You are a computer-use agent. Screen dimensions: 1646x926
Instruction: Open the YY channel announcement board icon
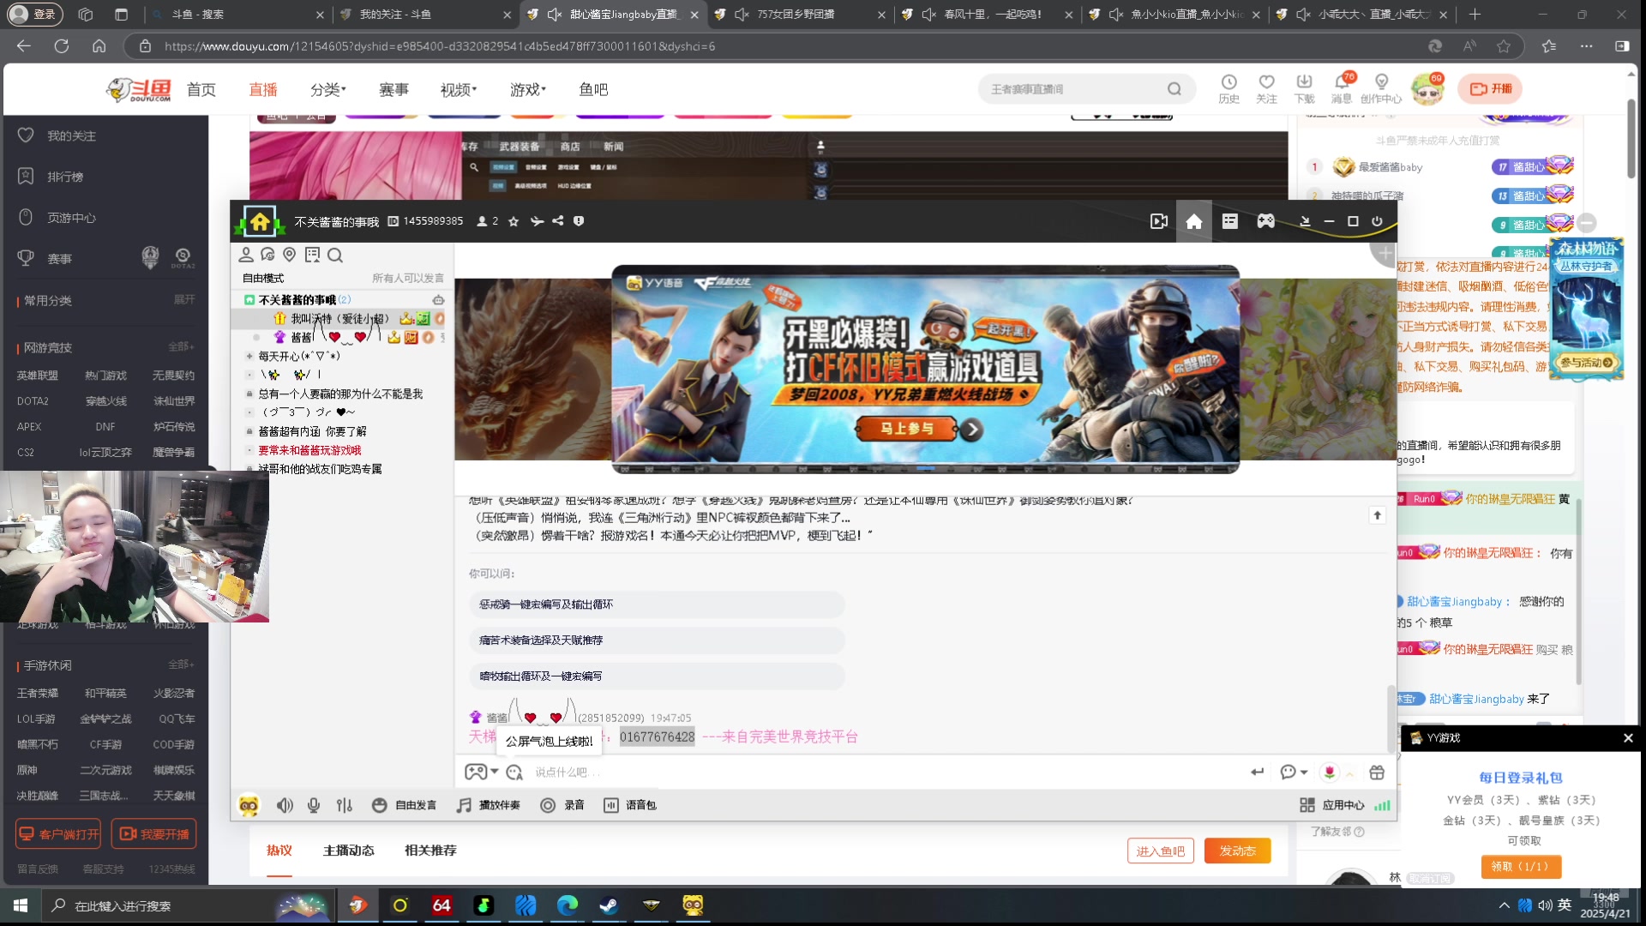(x=312, y=255)
